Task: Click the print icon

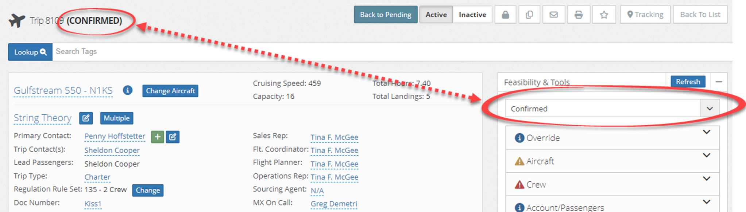Action: (579, 15)
